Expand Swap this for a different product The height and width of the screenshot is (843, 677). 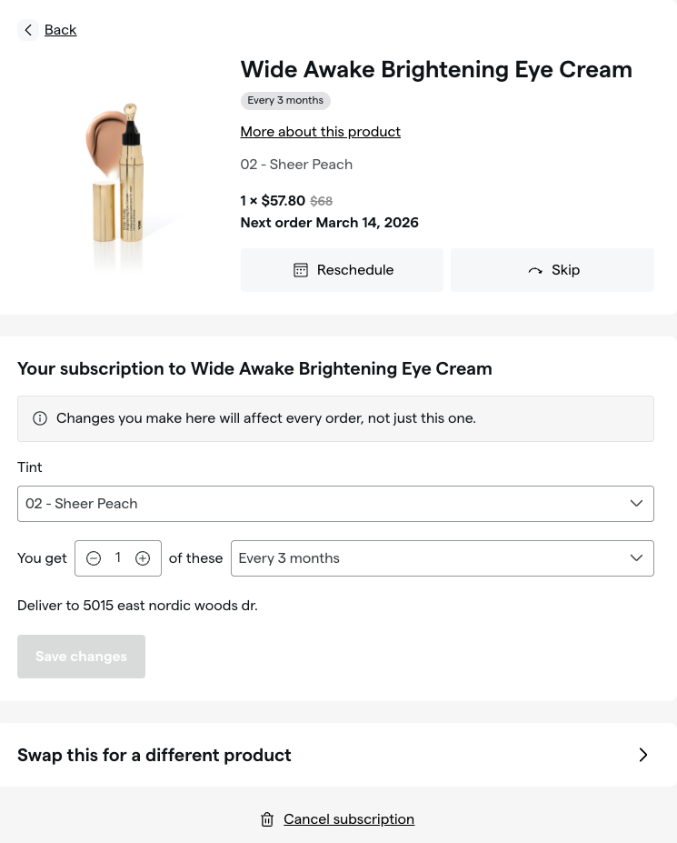coord(335,755)
